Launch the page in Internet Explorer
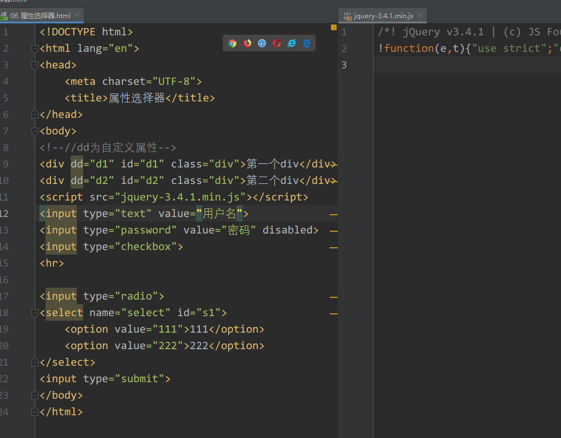561x438 pixels. tap(291, 43)
